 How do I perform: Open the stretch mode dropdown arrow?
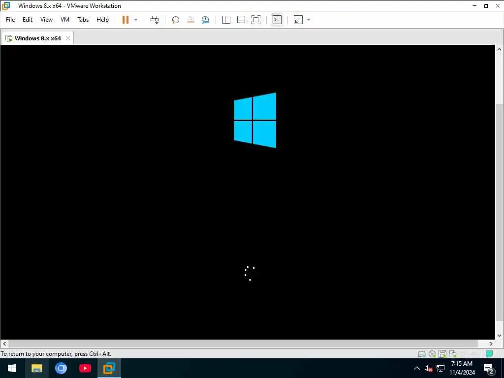point(309,20)
